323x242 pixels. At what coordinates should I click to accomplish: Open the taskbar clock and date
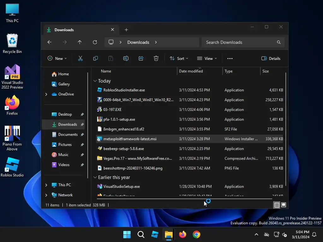(x=301, y=234)
